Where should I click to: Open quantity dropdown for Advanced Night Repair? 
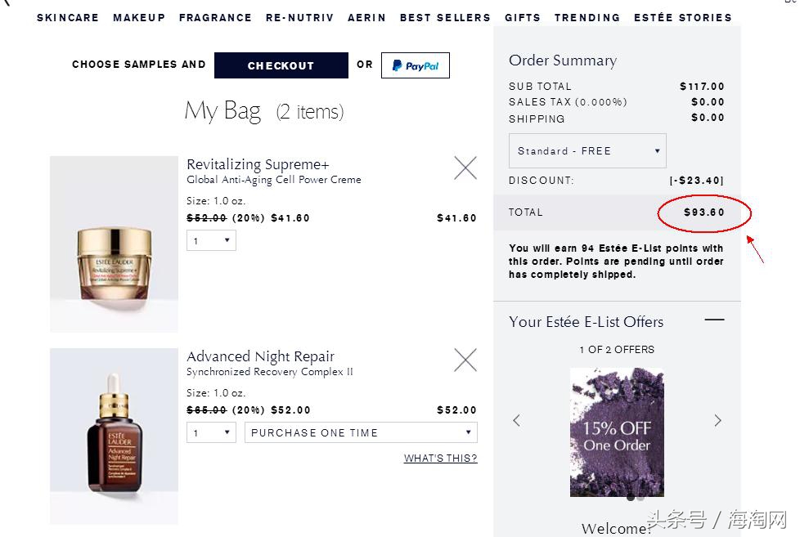[211, 433]
